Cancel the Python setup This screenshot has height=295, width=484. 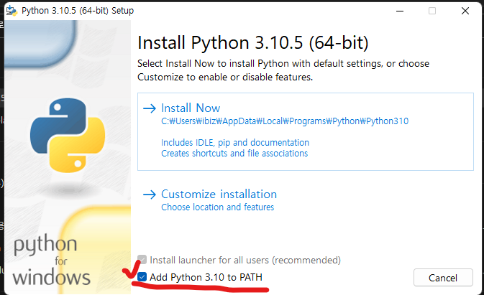point(443,278)
